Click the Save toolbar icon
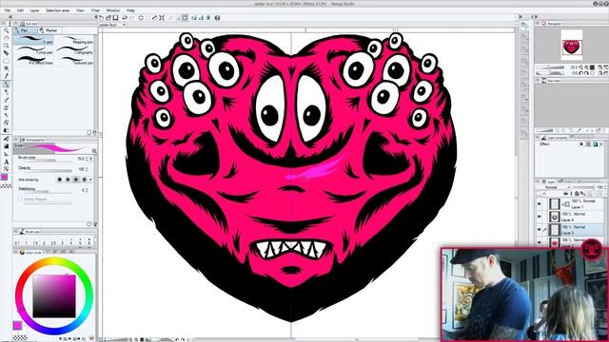609x342 pixels. click(115, 18)
